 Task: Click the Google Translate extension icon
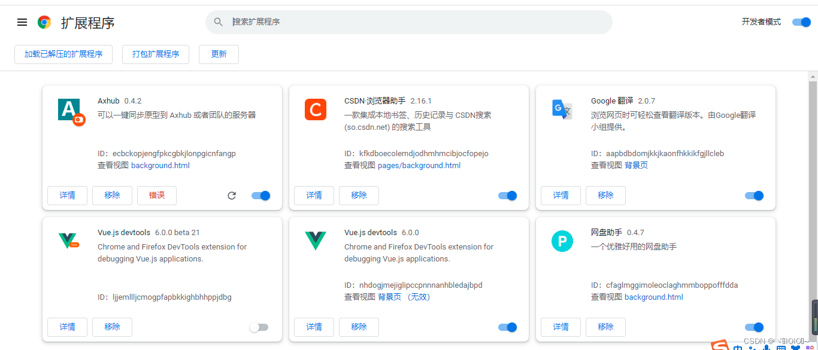pyautogui.click(x=562, y=109)
